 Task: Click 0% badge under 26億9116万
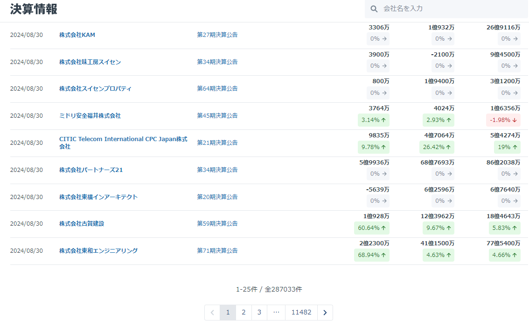[509, 39]
